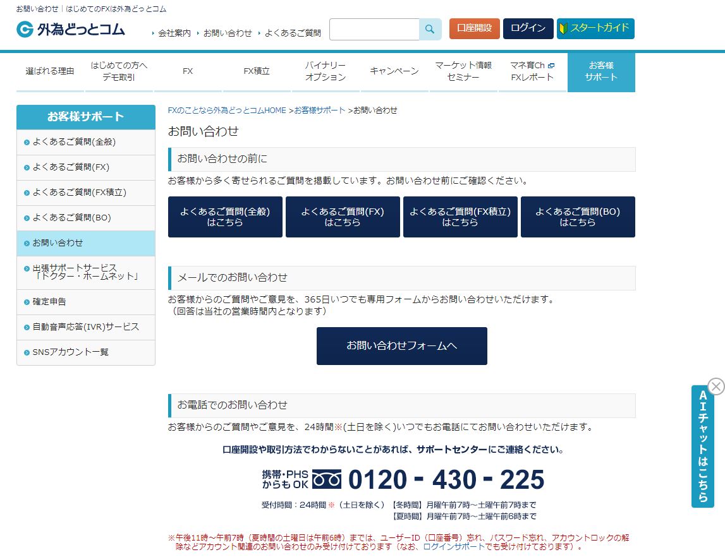Open the 会社案内 header link
This screenshot has width=725, height=557.
pos(174,33)
